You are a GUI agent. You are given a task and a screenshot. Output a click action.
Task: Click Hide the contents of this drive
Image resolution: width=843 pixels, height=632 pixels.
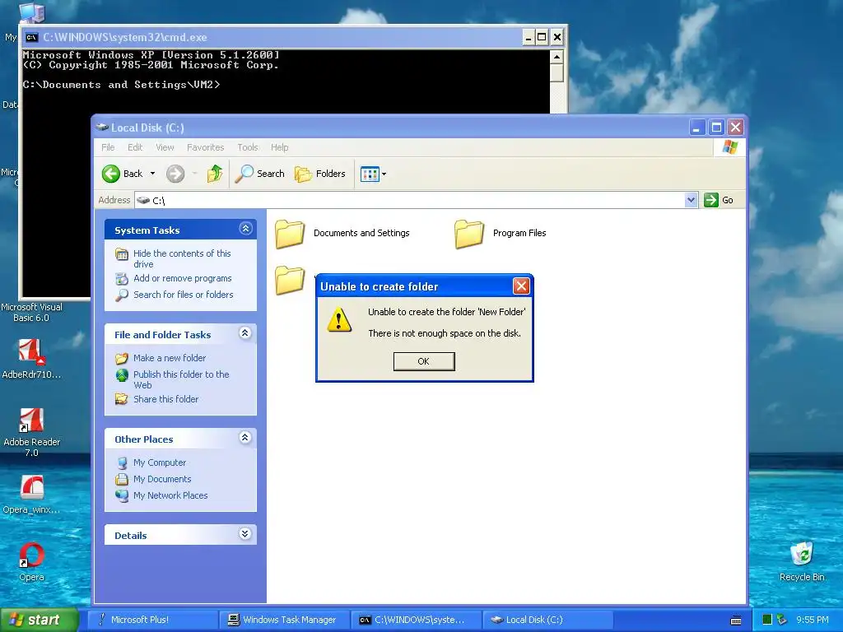click(x=182, y=258)
